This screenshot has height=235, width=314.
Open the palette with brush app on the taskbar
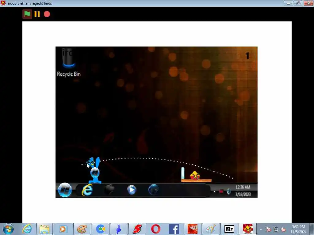[x=211, y=229]
